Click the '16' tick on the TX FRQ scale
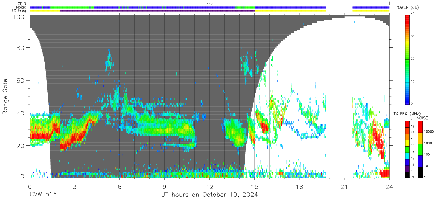Screen dimensions: 438x202 [413, 134]
